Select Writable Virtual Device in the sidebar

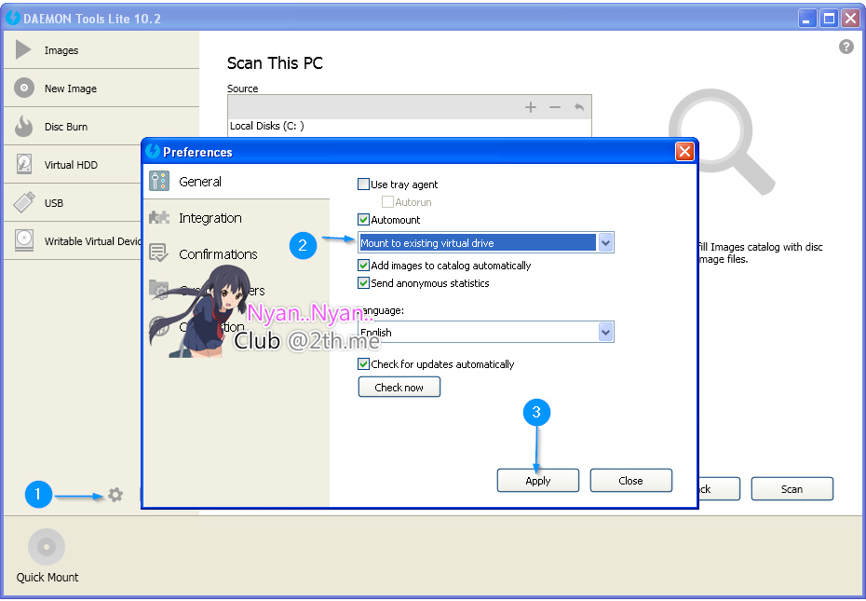[x=73, y=241]
